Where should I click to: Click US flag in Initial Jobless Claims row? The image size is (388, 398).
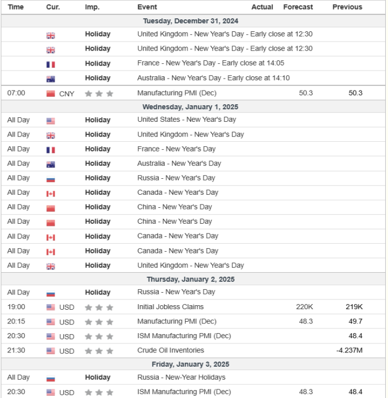[51, 307]
